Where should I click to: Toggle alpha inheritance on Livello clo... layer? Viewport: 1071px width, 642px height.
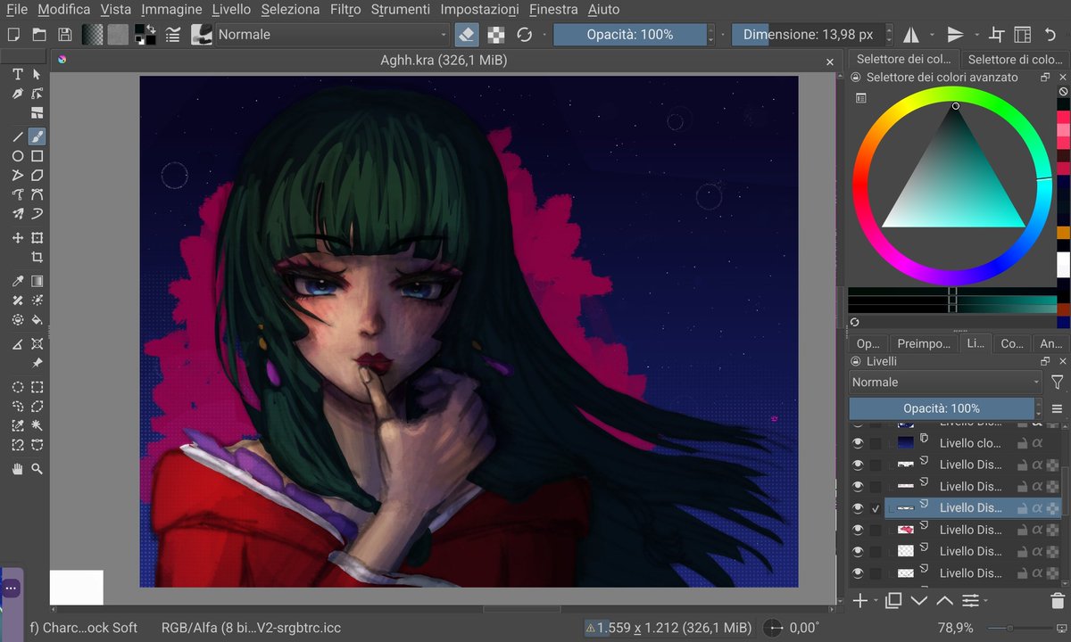[x=1037, y=443]
